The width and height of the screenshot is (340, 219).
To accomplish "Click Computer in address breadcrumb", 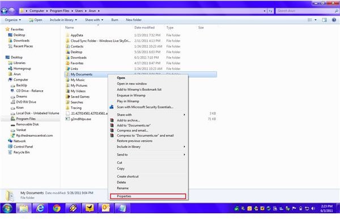I will (37, 11).
